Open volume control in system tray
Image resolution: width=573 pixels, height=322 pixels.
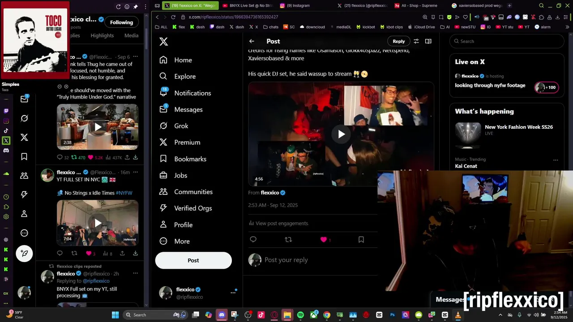click(x=537, y=315)
